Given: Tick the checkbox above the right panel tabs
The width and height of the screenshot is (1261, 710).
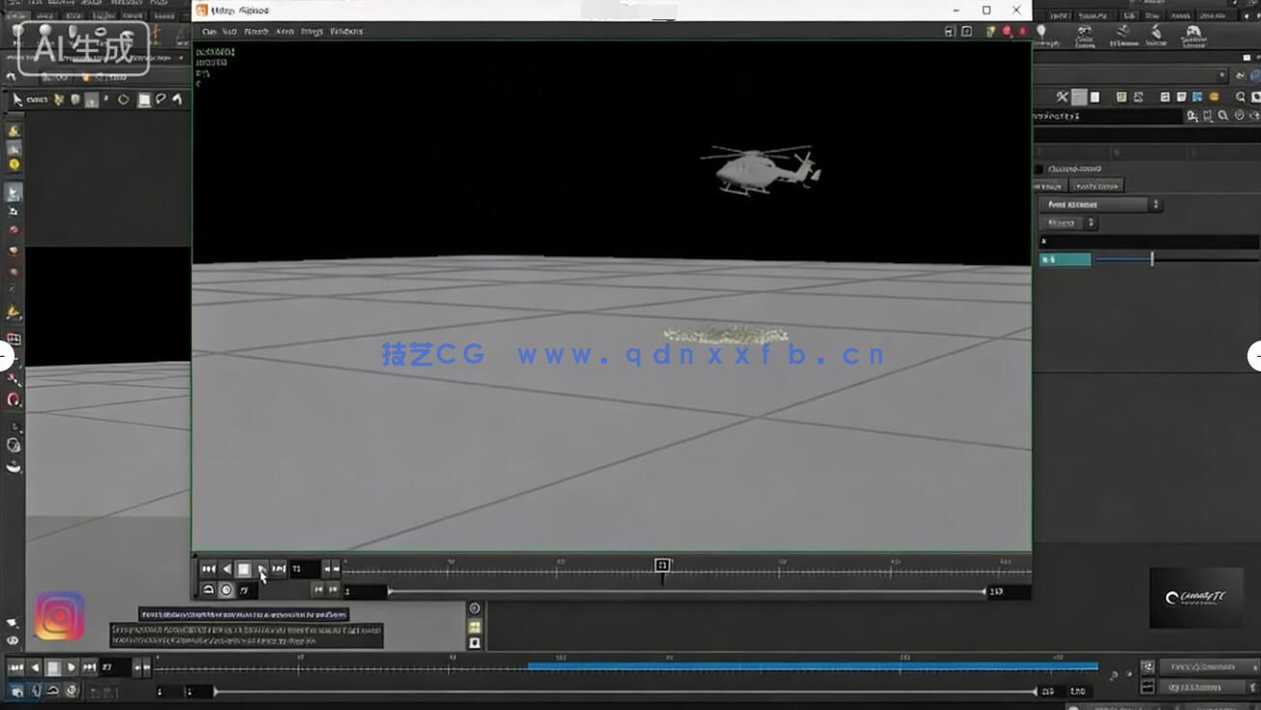Looking at the screenshot, I should 1039,169.
